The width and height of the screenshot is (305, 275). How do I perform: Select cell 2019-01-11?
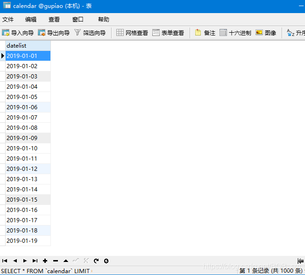28,158
